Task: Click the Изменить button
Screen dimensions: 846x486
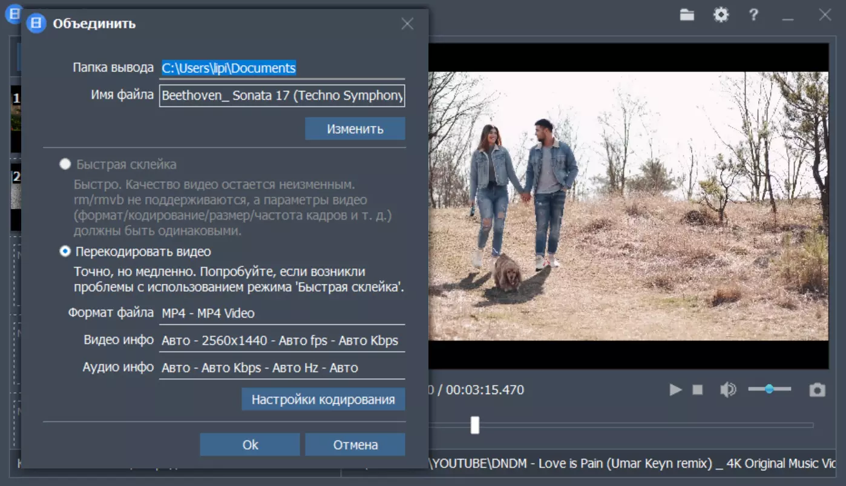Action: [355, 129]
